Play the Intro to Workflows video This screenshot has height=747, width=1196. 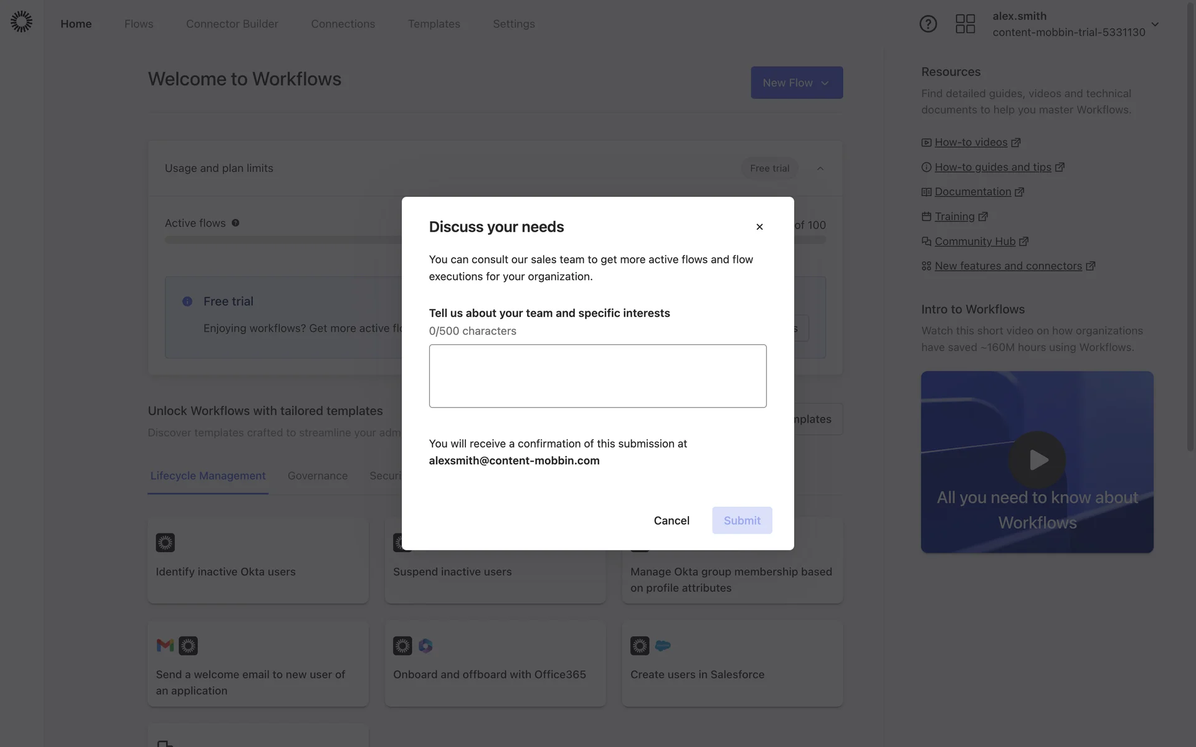(1037, 460)
